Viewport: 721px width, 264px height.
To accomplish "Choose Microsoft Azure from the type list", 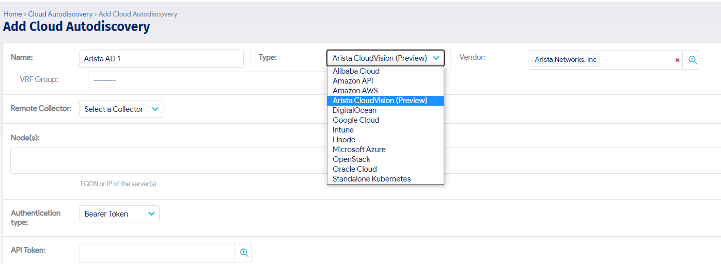I will point(385,150).
